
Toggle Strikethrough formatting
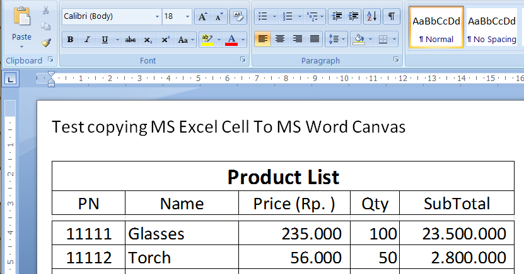[131, 40]
